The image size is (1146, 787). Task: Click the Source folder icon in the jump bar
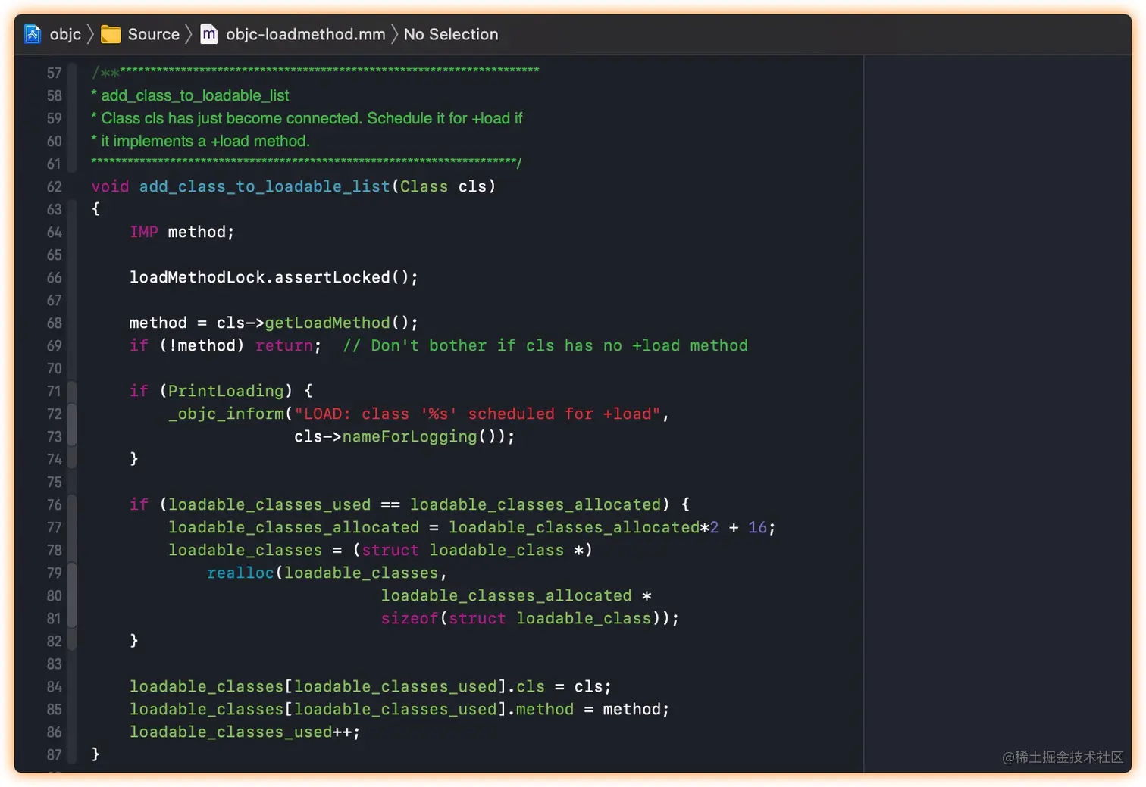click(x=111, y=34)
